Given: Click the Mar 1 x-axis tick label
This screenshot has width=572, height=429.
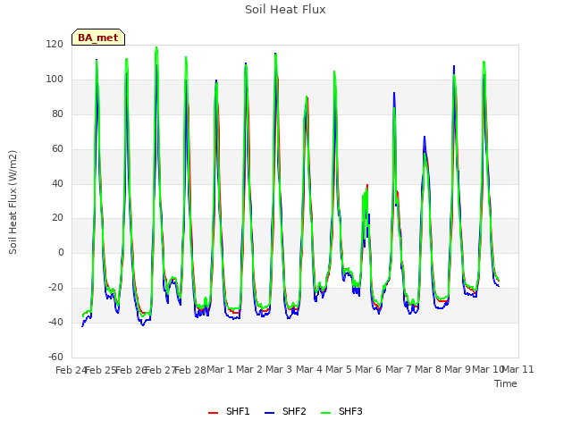Looking at the screenshot, I should pyautogui.click(x=220, y=369).
